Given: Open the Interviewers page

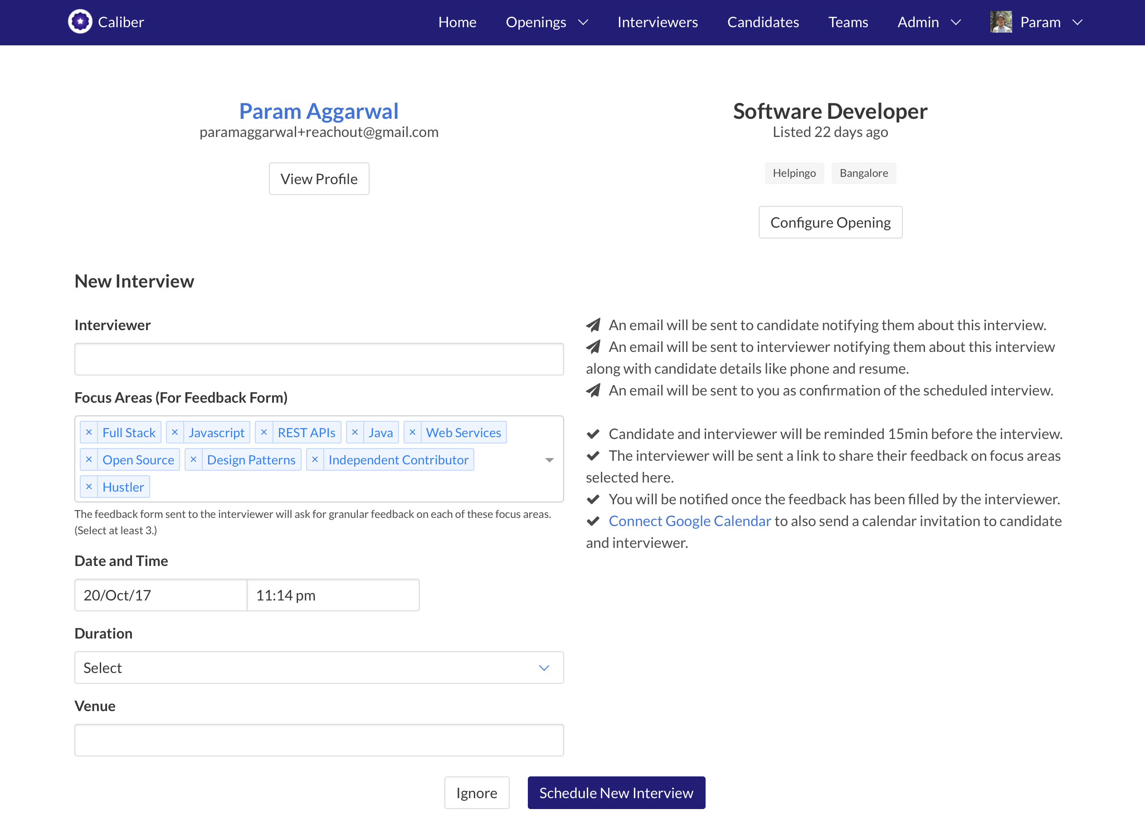Looking at the screenshot, I should (658, 22).
